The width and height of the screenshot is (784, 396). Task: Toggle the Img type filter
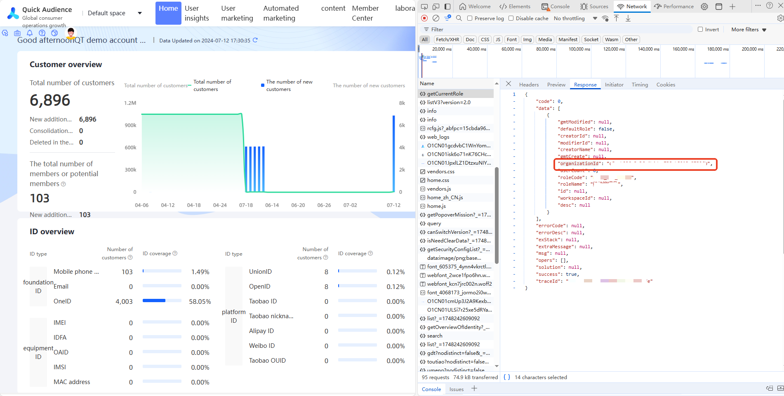tap(527, 40)
